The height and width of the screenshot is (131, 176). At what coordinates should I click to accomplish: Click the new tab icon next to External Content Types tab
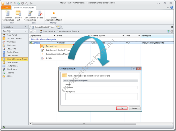pyautogui.click(x=59, y=27)
